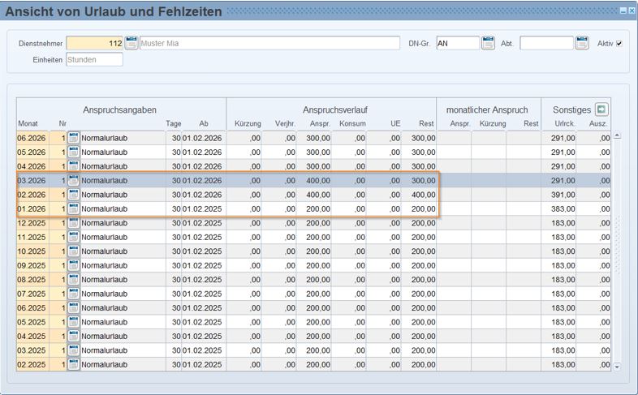Open detail icon in the 06.2026 row

[x=73, y=138]
